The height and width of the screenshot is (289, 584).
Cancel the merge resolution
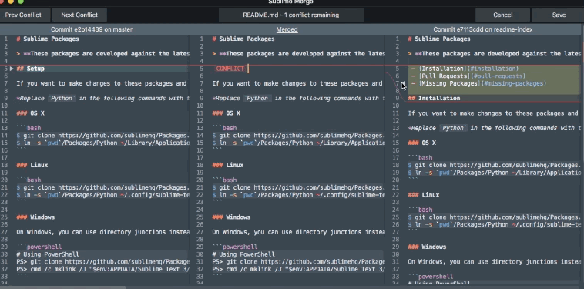pos(503,15)
